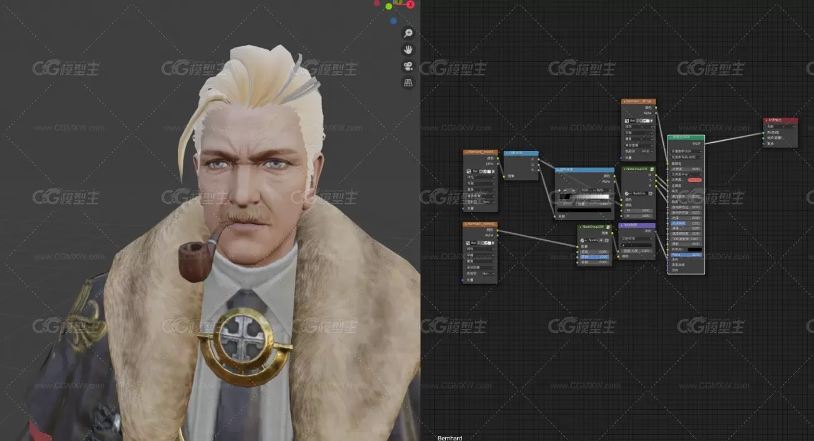Image resolution: width=814 pixels, height=441 pixels.
Task: Unlink image with X in Bernhard_diff node
Action: tap(652, 121)
